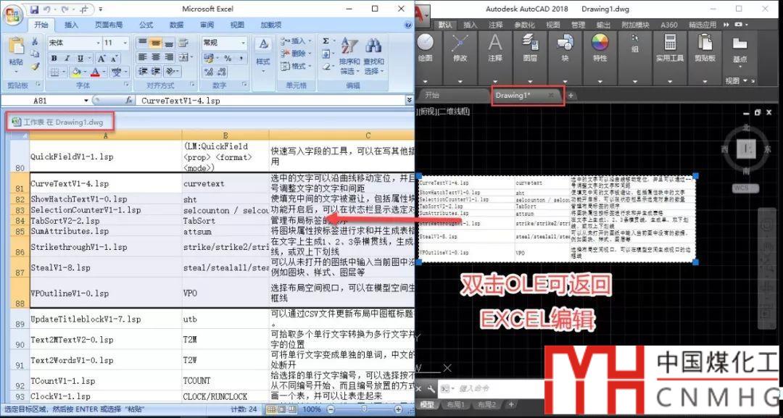Toggle Top Align in alignment group

pyautogui.click(x=143, y=43)
